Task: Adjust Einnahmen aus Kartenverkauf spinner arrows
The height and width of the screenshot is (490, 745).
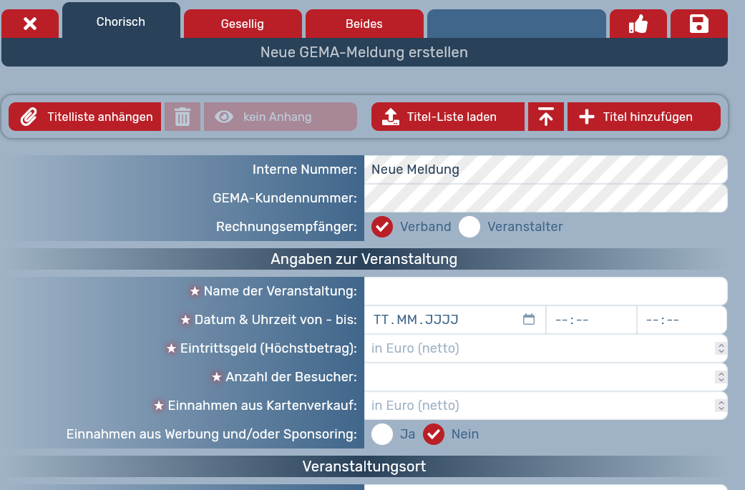Action: [721, 406]
